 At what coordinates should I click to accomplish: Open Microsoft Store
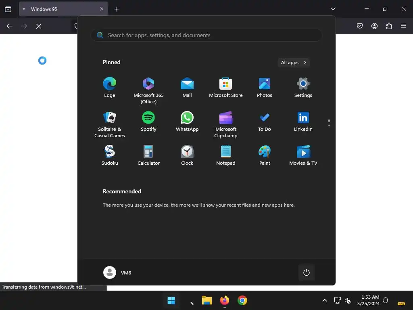[x=226, y=88]
